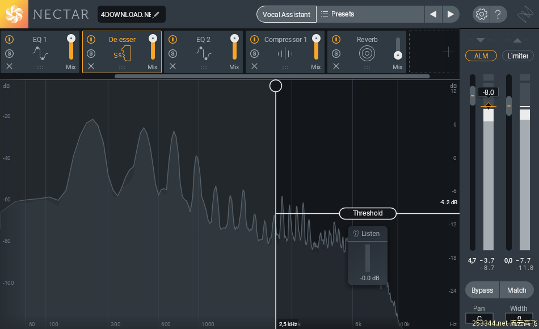
Task: Click the iZotope logo at top right
Action: pyautogui.click(x=525, y=14)
